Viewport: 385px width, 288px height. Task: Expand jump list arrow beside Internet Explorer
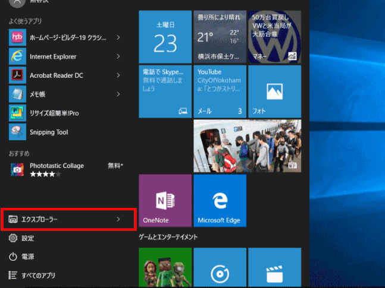(x=118, y=56)
